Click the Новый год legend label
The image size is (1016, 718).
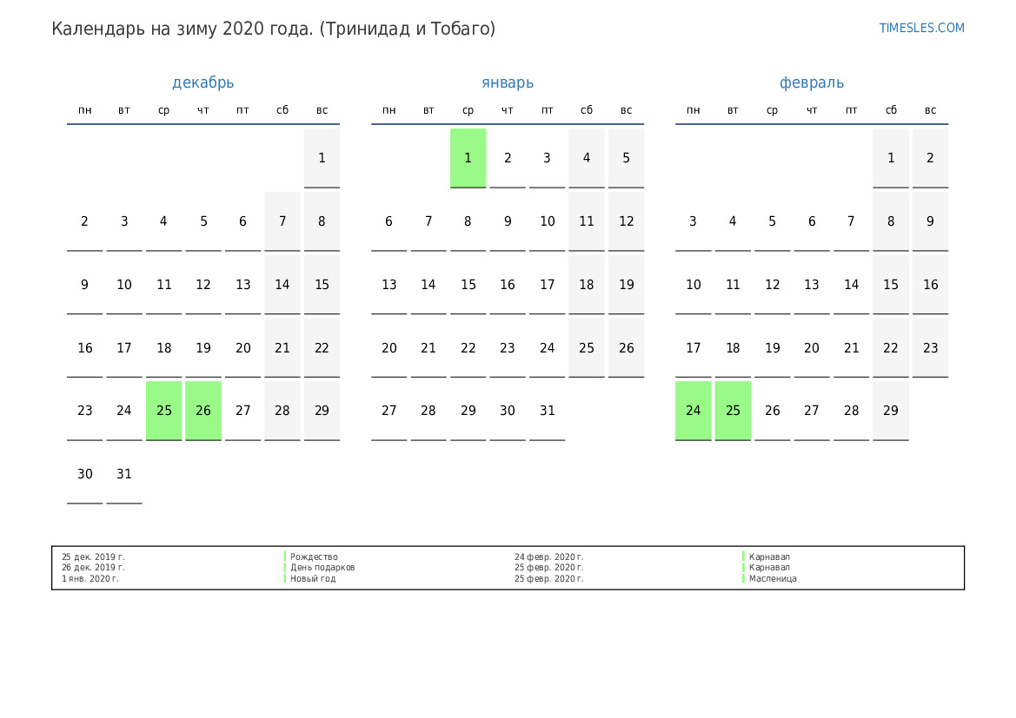[x=313, y=578]
